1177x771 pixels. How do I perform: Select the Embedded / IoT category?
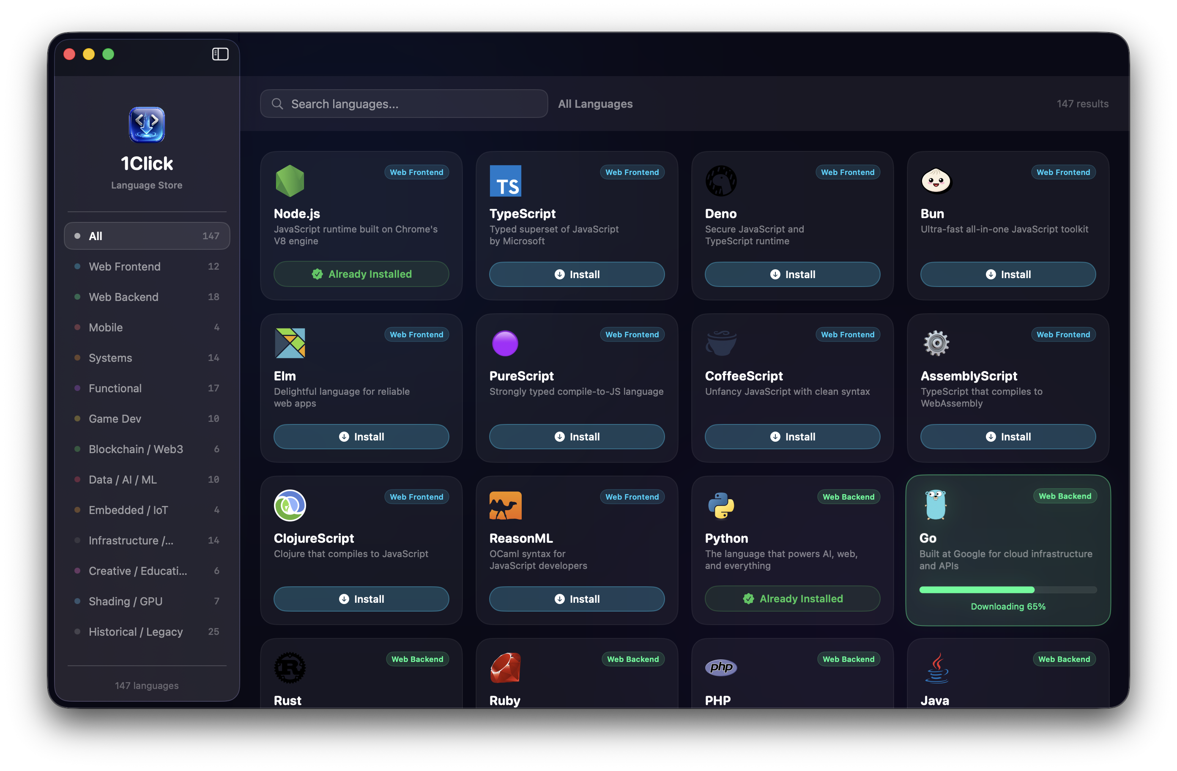(147, 509)
